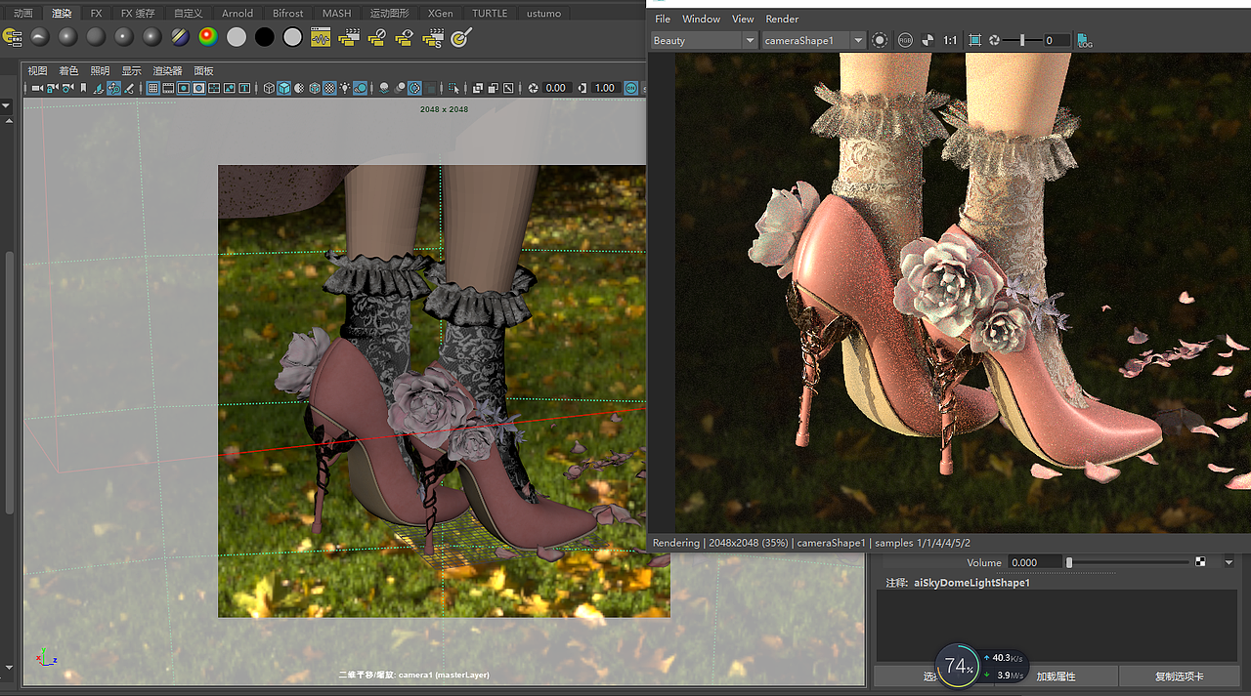Open the 面板 panels menu
Viewport: 1251px width, 696px height.
pyautogui.click(x=203, y=70)
